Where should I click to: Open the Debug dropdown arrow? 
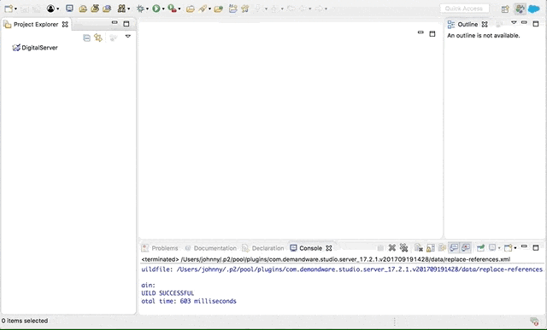pos(147,9)
